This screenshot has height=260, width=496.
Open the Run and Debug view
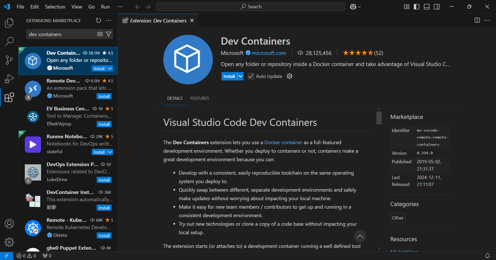(9, 79)
